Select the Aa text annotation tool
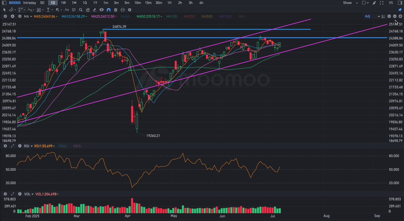 (x=67, y=10)
